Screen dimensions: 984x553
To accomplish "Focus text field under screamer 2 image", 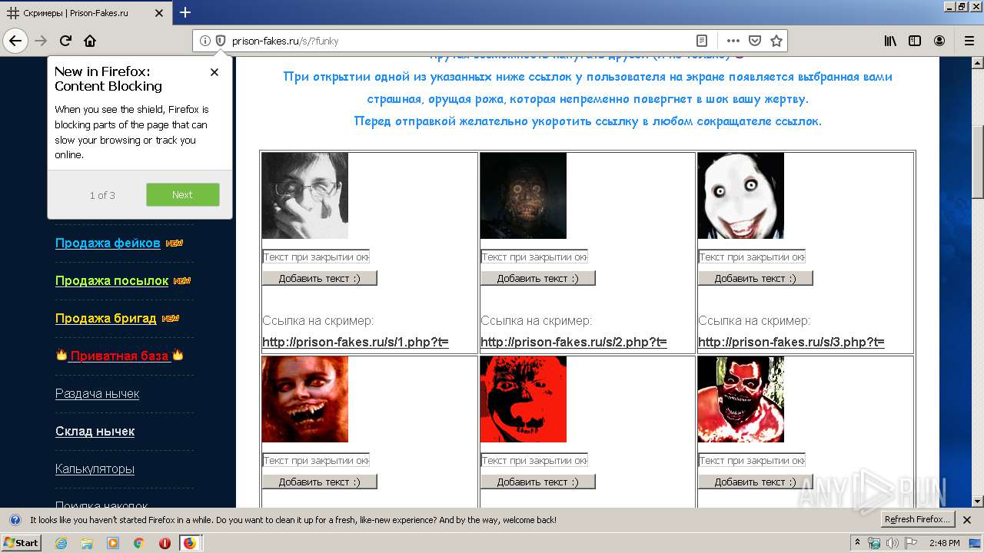I will click(x=534, y=257).
